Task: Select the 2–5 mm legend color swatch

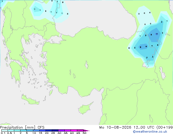Action: click(x=23, y=130)
